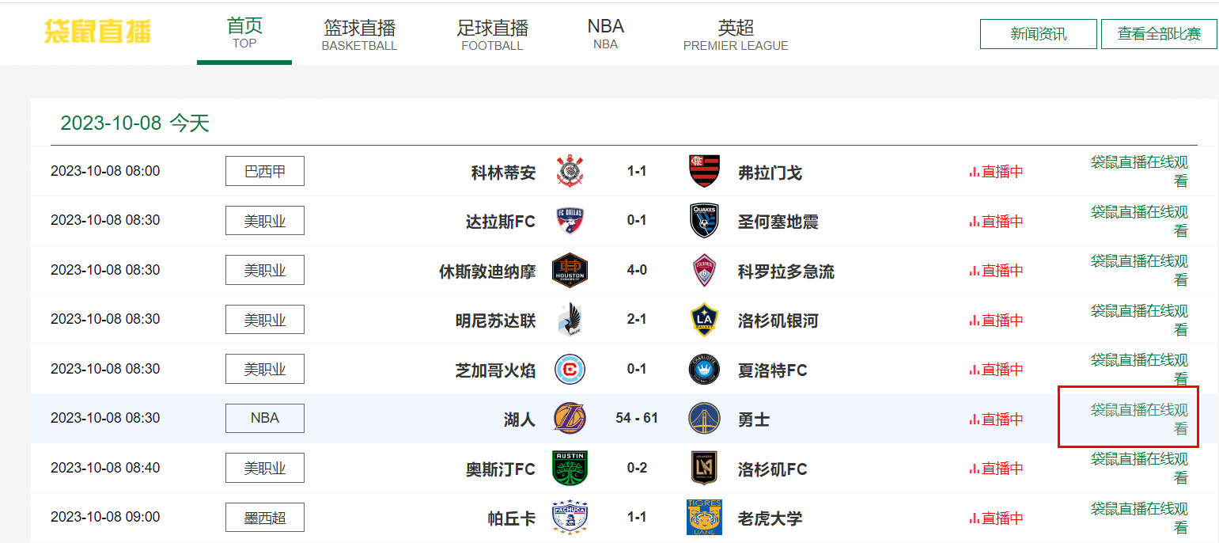
Task: Click the Austin FC green crest
Action: point(570,468)
